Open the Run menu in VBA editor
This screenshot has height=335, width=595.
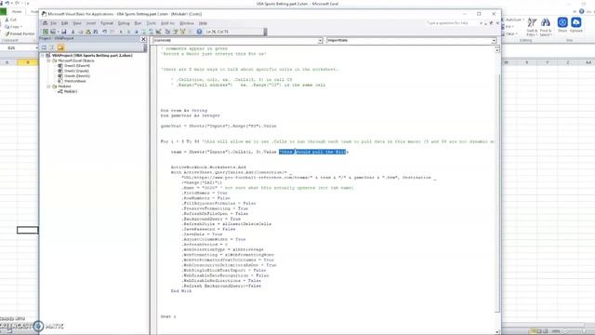138,23
